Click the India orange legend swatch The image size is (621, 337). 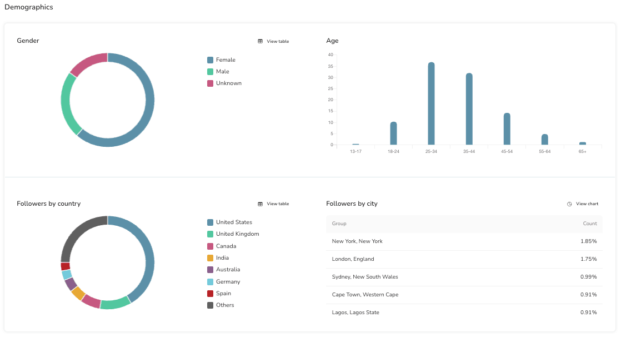pyautogui.click(x=210, y=258)
